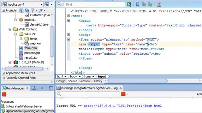Expand Application Resources section
The image size is (202, 113).
3,73
